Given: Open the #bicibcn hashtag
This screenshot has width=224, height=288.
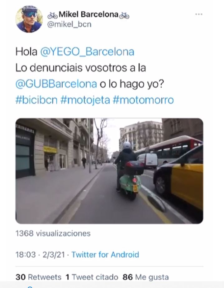Looking at the screenshot, I should (x=36, y=100).
